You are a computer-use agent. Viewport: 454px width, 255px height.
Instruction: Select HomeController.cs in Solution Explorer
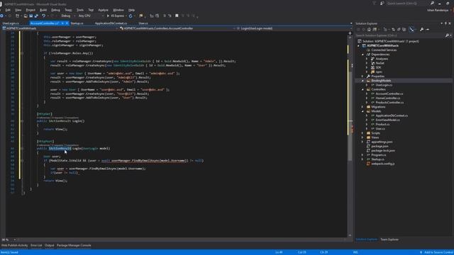[x=388, y=98]
